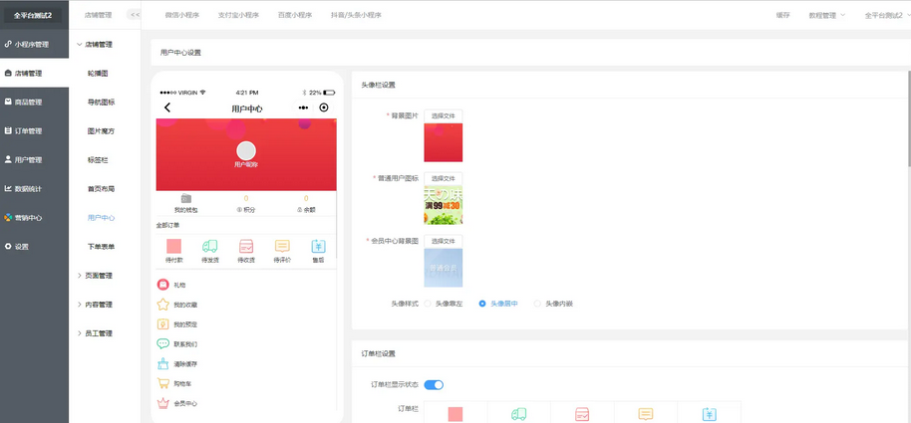The width and height of the screenshot is (911, 423).
Task: Click the 普通用户图标 thumbnail image
Action: point(443,204)
